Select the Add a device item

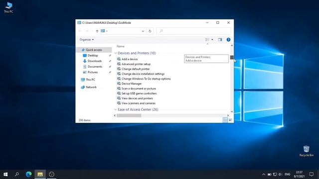click(x=130, y=59)
